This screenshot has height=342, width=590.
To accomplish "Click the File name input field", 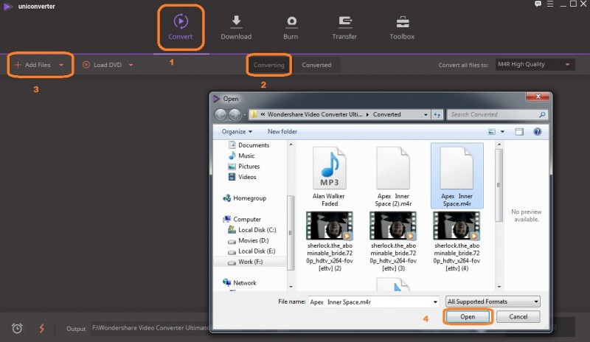I will (370, 301).
